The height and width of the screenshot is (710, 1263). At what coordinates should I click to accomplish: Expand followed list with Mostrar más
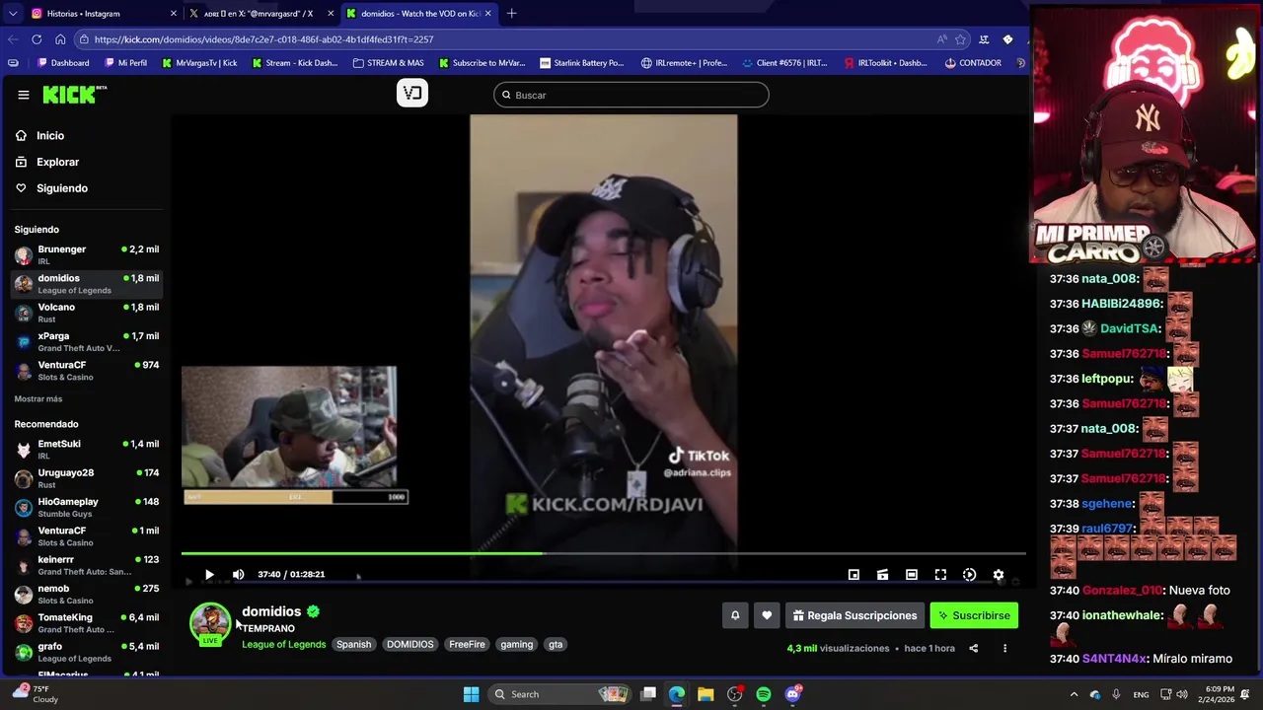[x=38, y=398]
